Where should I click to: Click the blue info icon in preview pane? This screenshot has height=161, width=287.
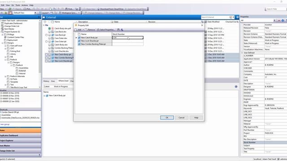pyautogui.click(x=236, y=86)
